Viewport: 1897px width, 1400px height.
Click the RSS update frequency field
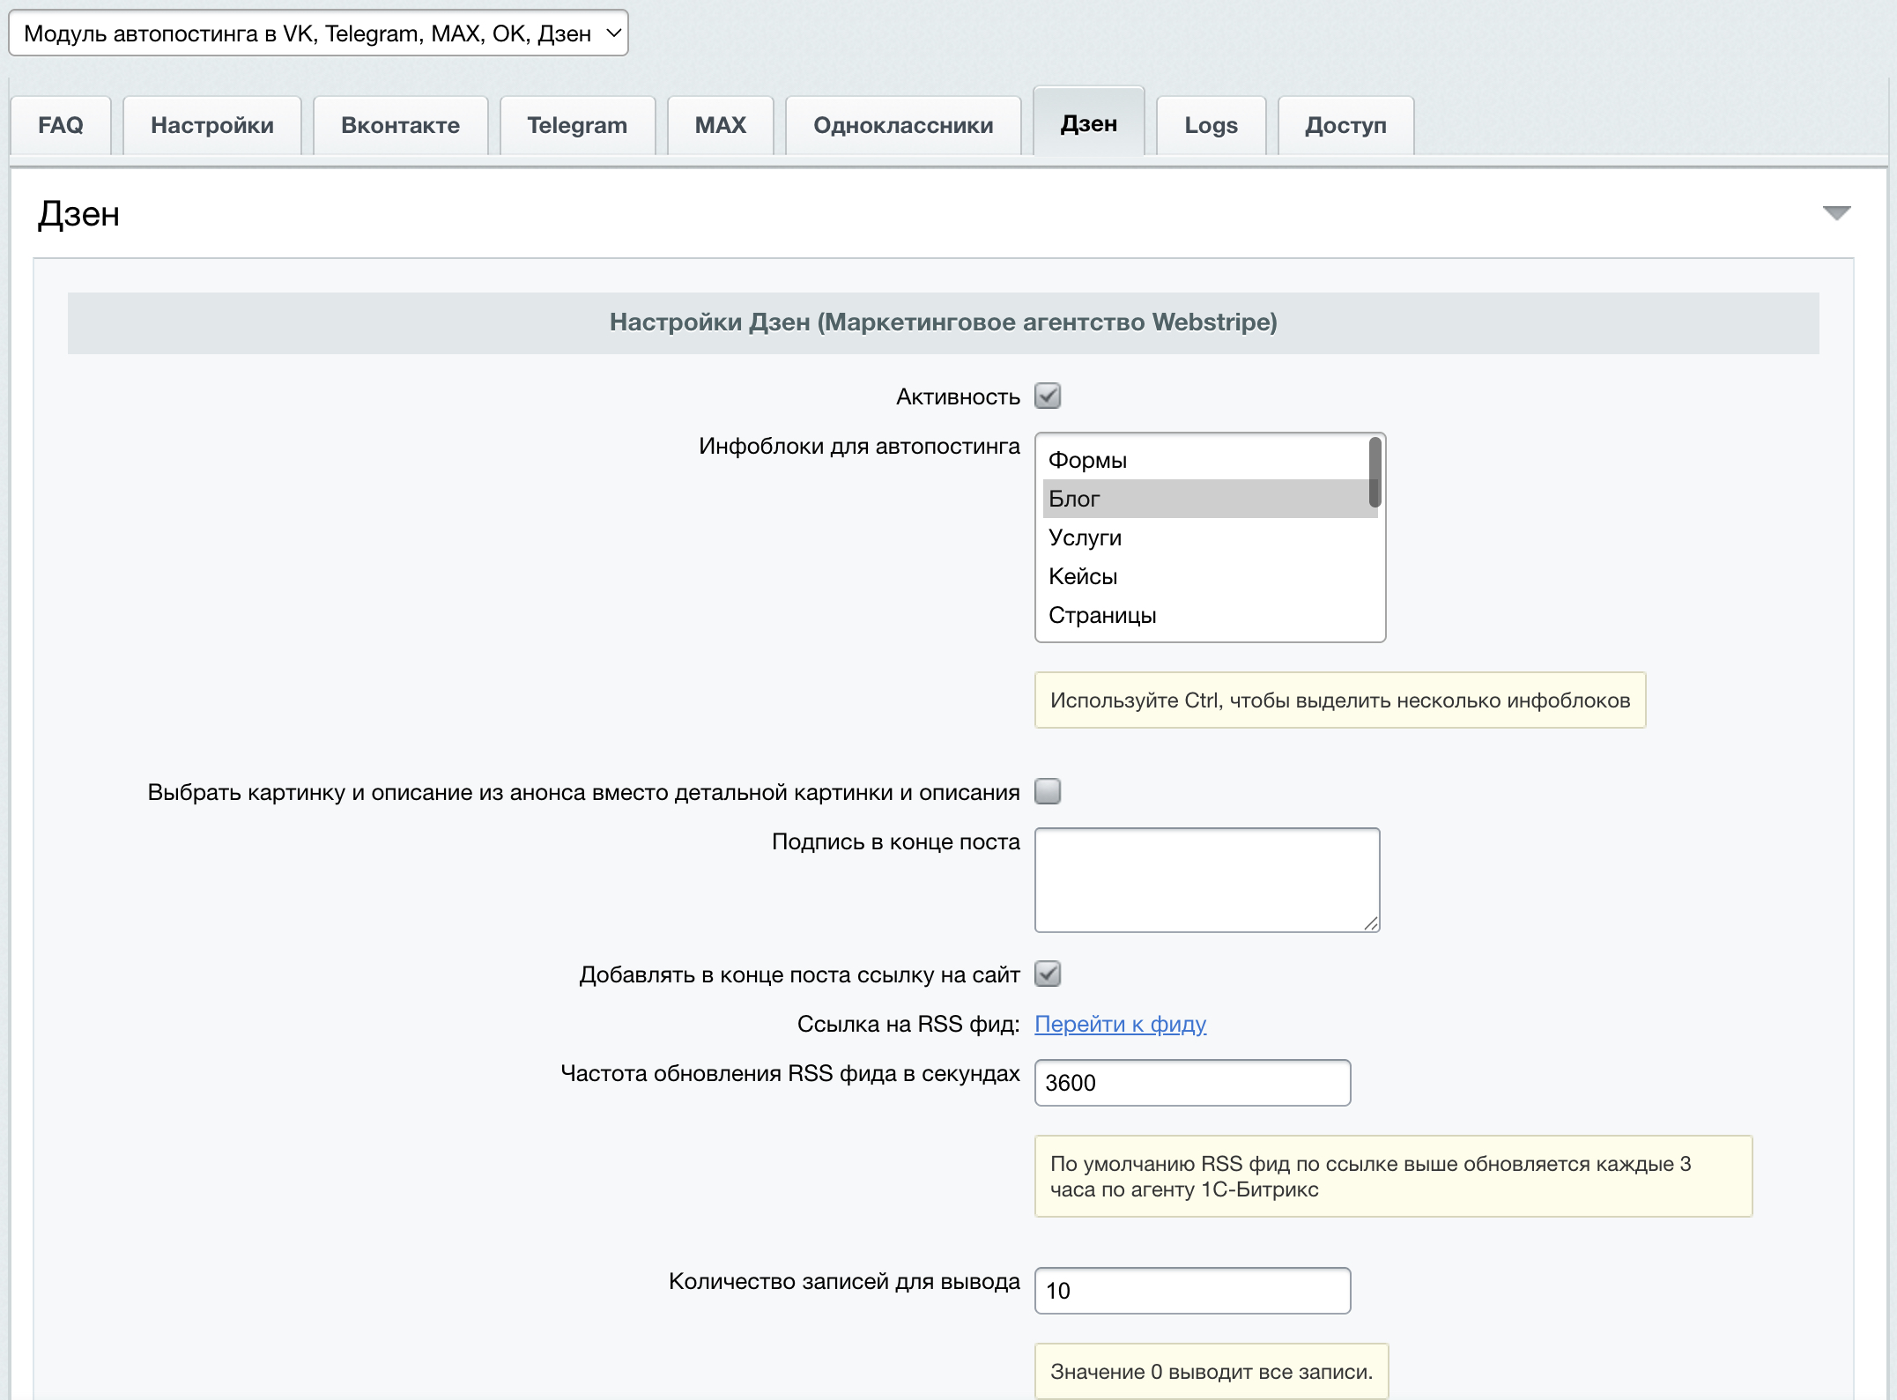(1193, 1083)
